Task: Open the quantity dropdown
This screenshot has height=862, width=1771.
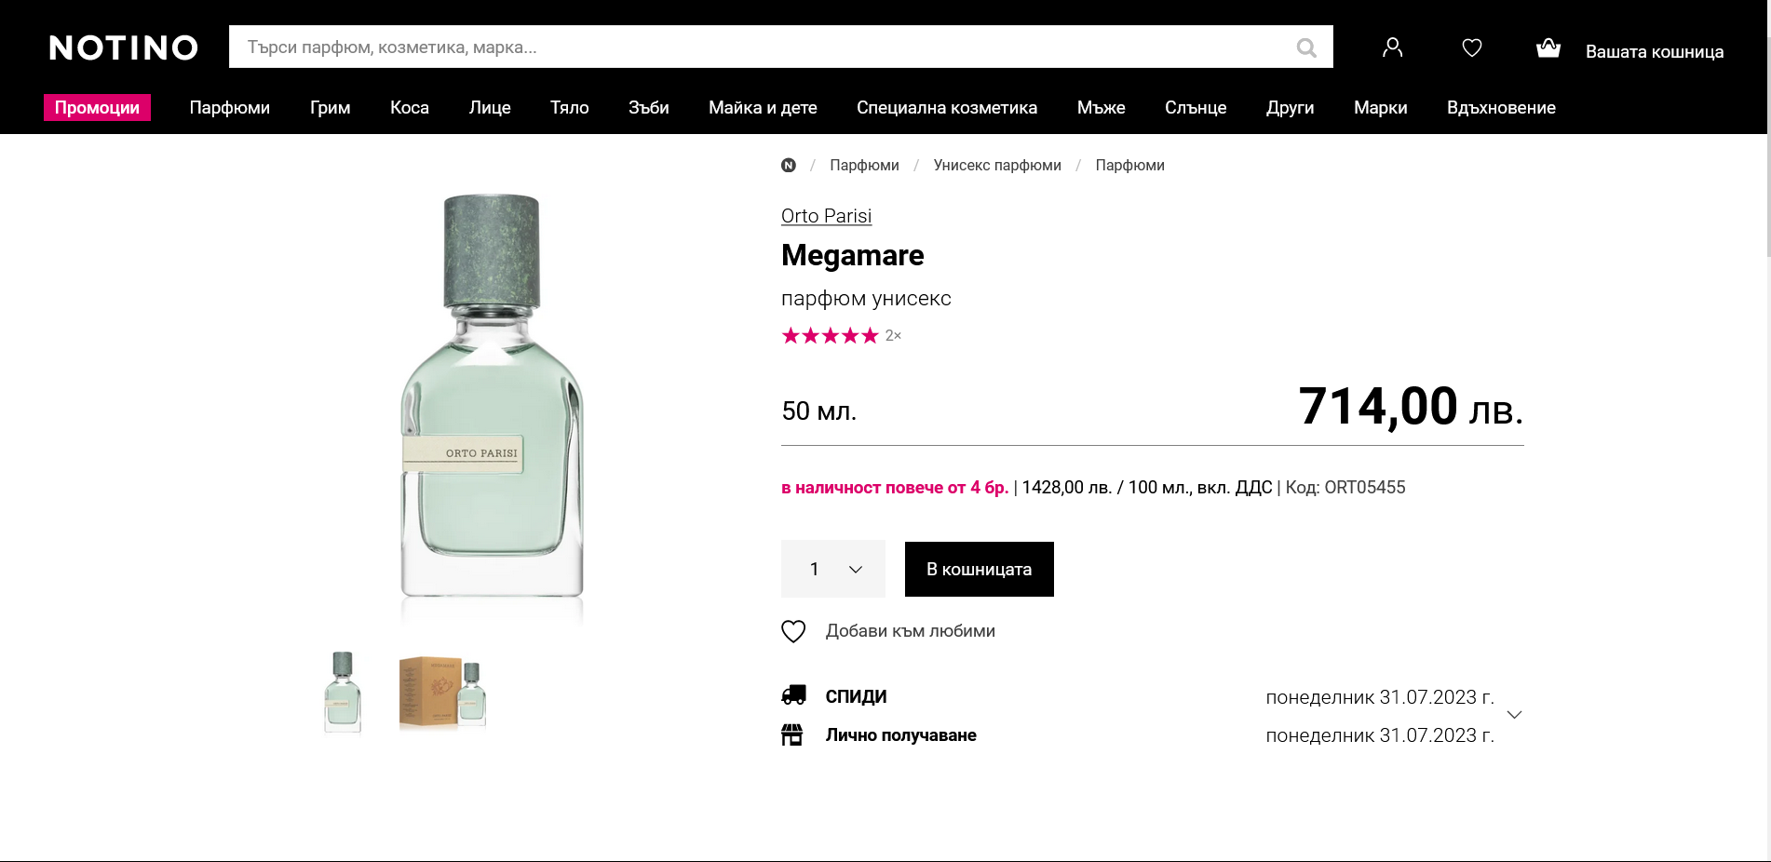Action: coord(833,569)
